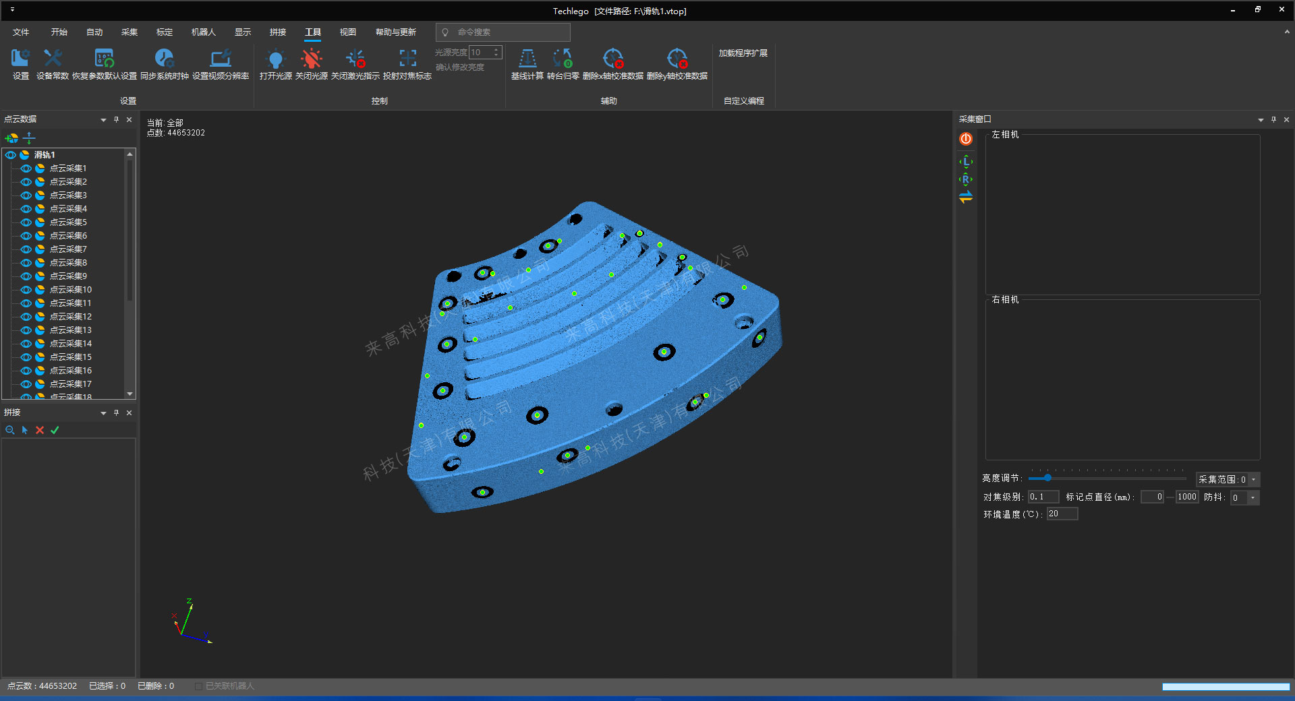The width and height of the screenshot is (1295, 701).
Task: Click the 打开光源 light-on icon
Action: click(275, 59)
